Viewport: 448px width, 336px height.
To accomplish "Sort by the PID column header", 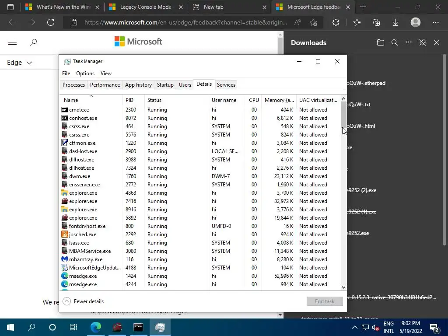I will coord(133,100).
